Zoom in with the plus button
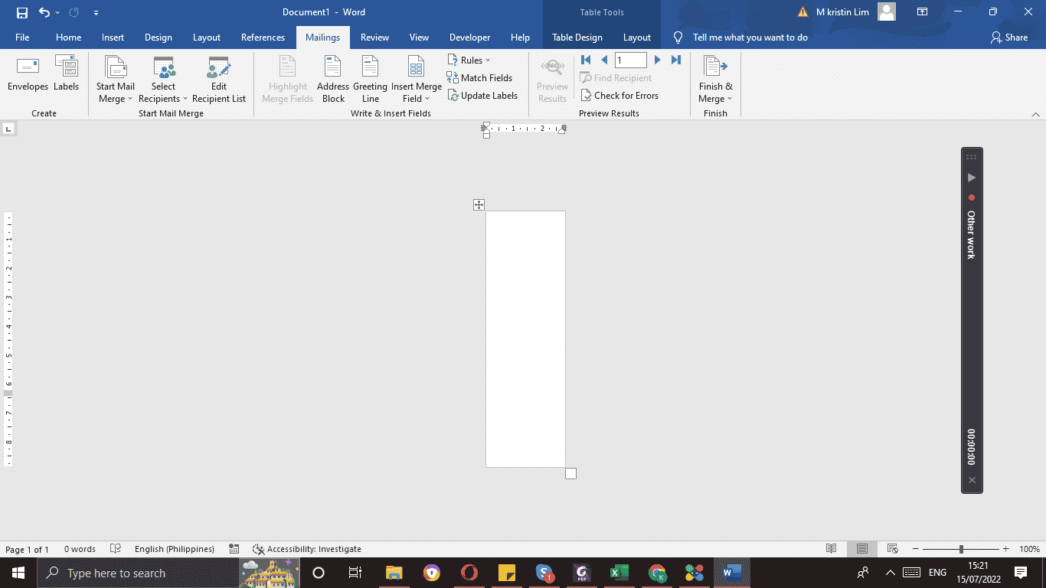Viewport: 1046px width, 588px height. pos(1005,549)
